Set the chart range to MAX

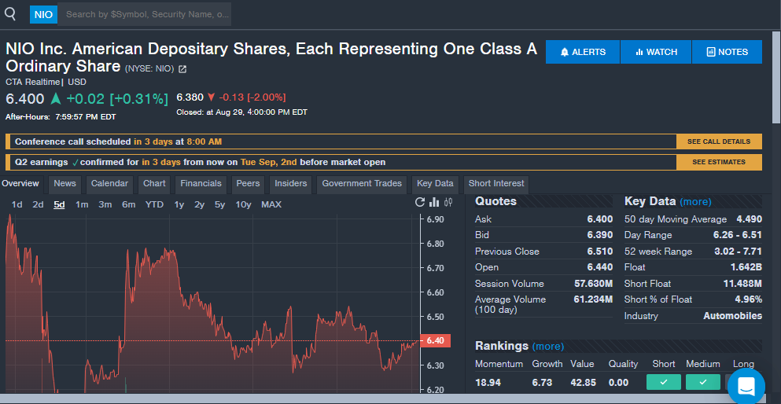click(x=271, y=204)
